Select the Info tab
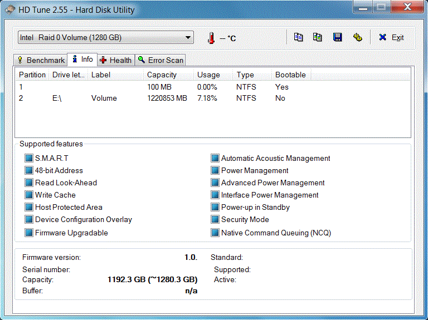Viewport: 428px width, 320px height. coord(82,60)
